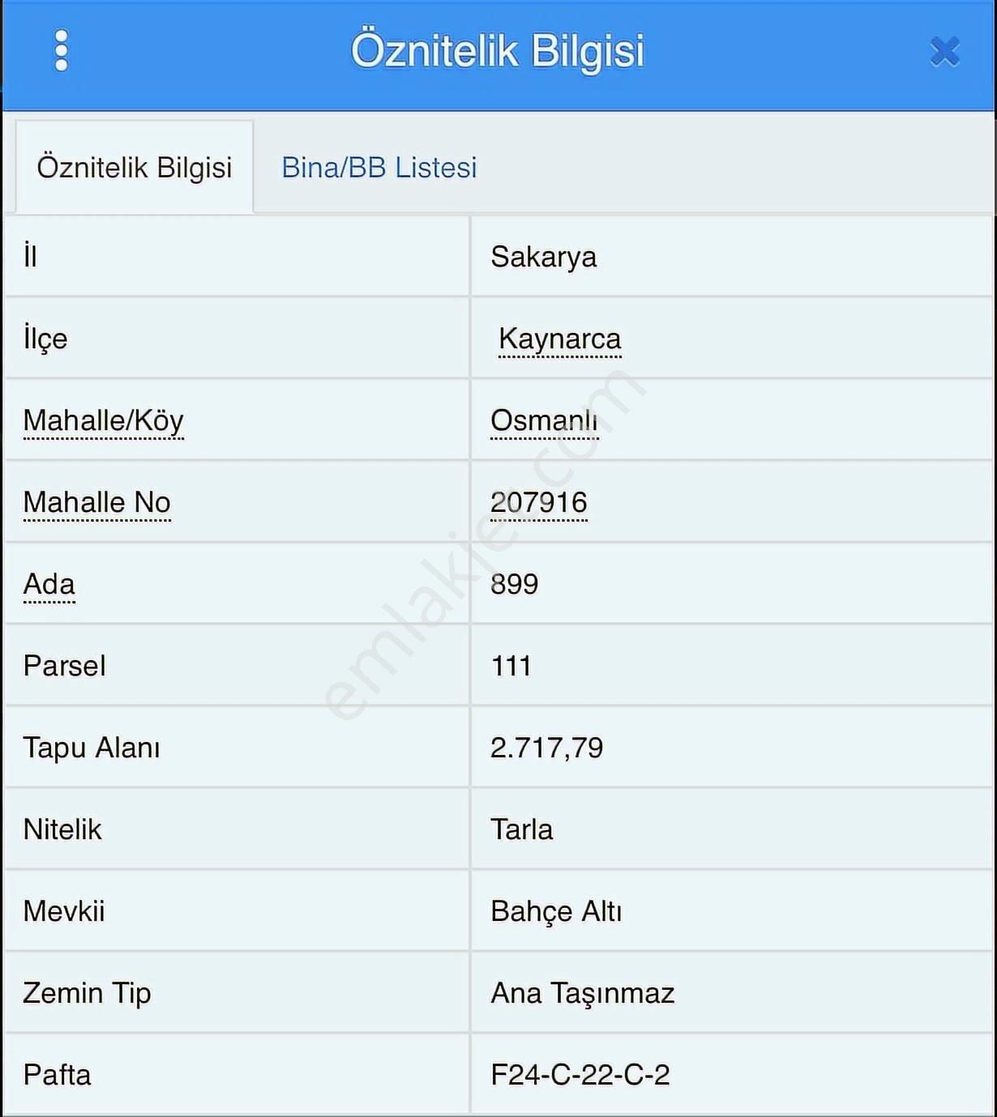Select the Zemin Tip value Ana Taşınmaz
The width and height of the screenshot is (997, 1117).
pyautogui.click(x=584, y=992)
